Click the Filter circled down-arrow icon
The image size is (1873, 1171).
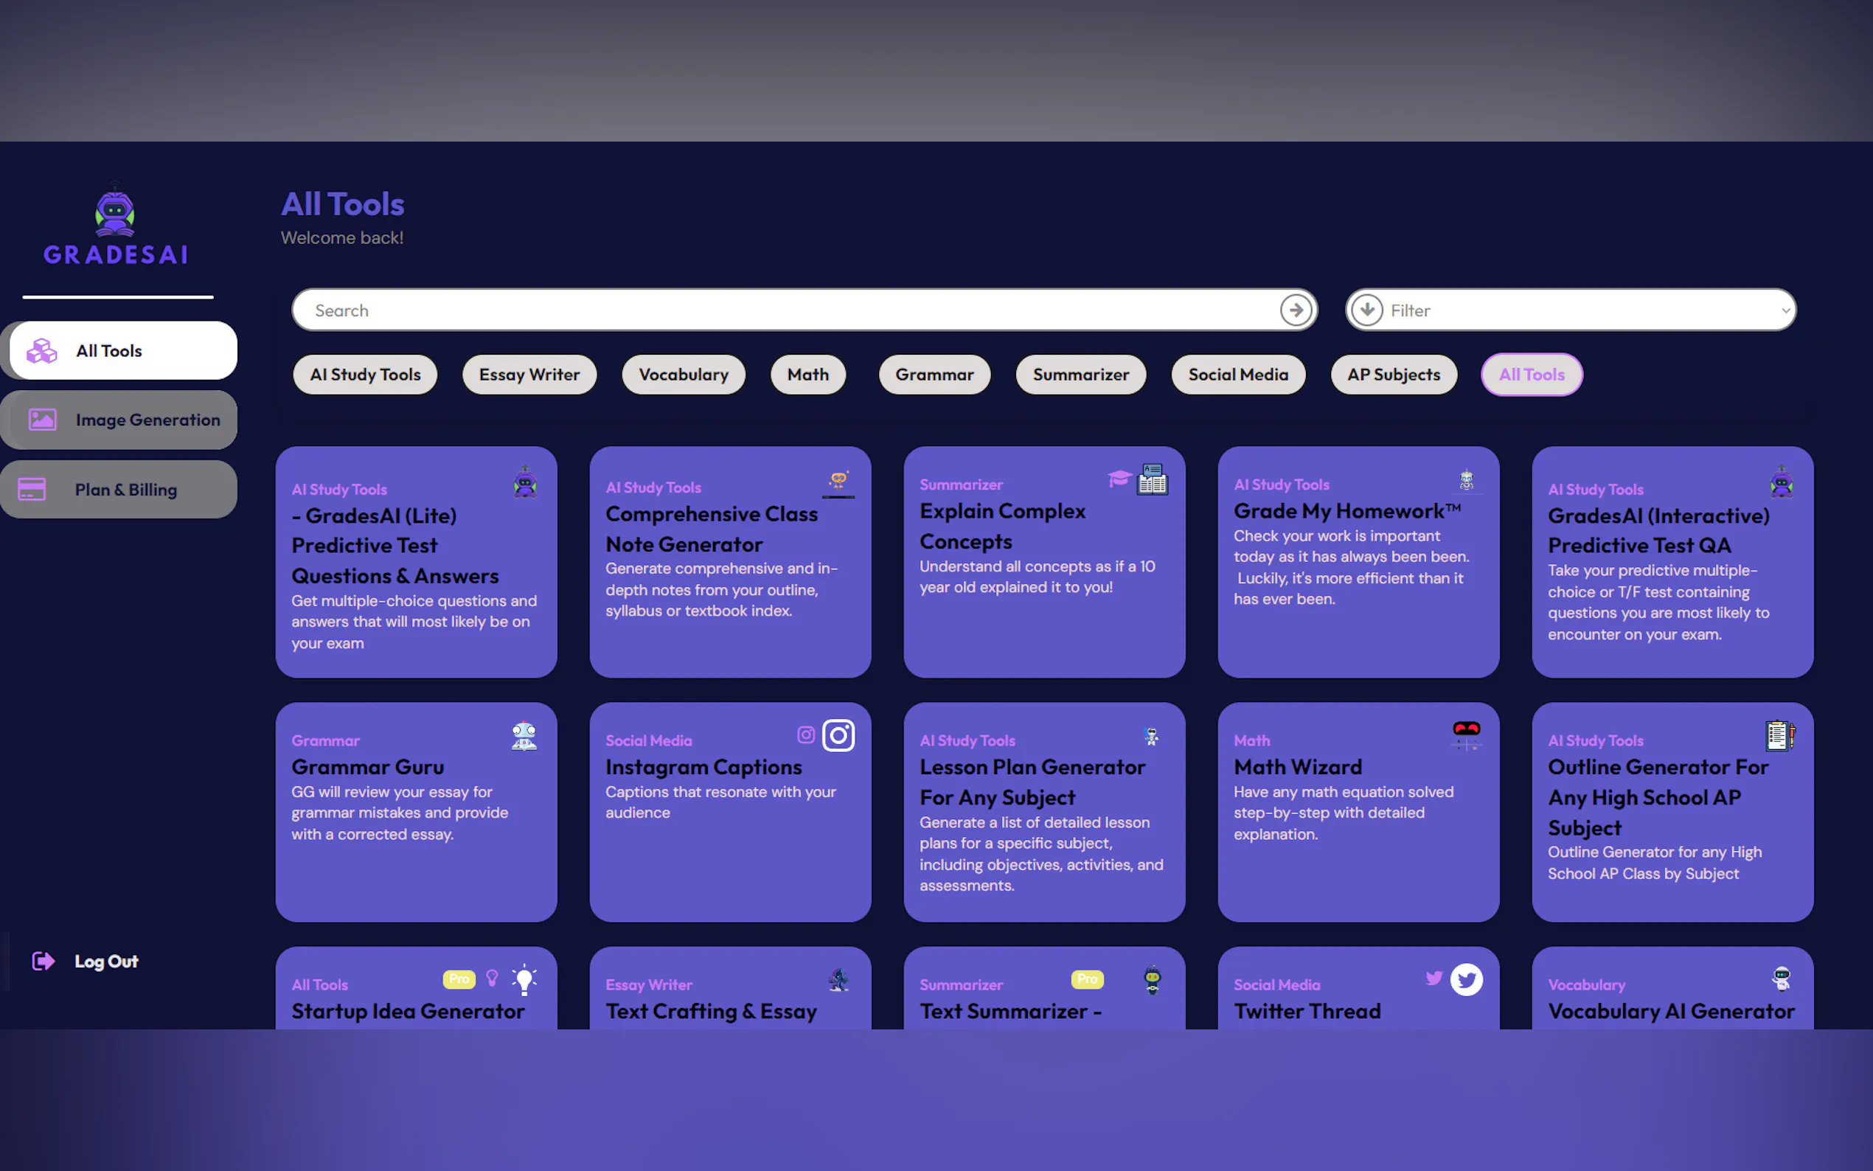[x=1367, y=310]
